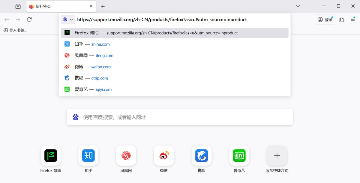Reload the current page
Viewport: 360px width, 183px height.
tap(29, 19)
